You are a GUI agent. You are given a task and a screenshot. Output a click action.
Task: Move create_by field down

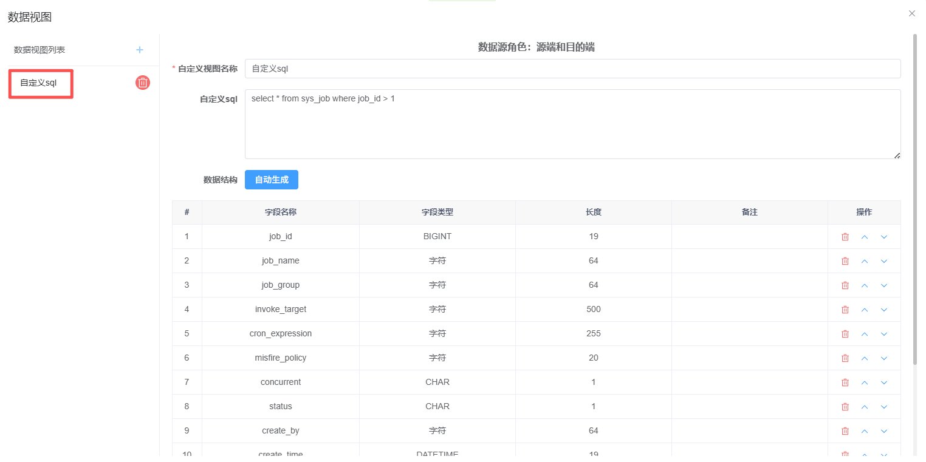(x=884, y=431)
